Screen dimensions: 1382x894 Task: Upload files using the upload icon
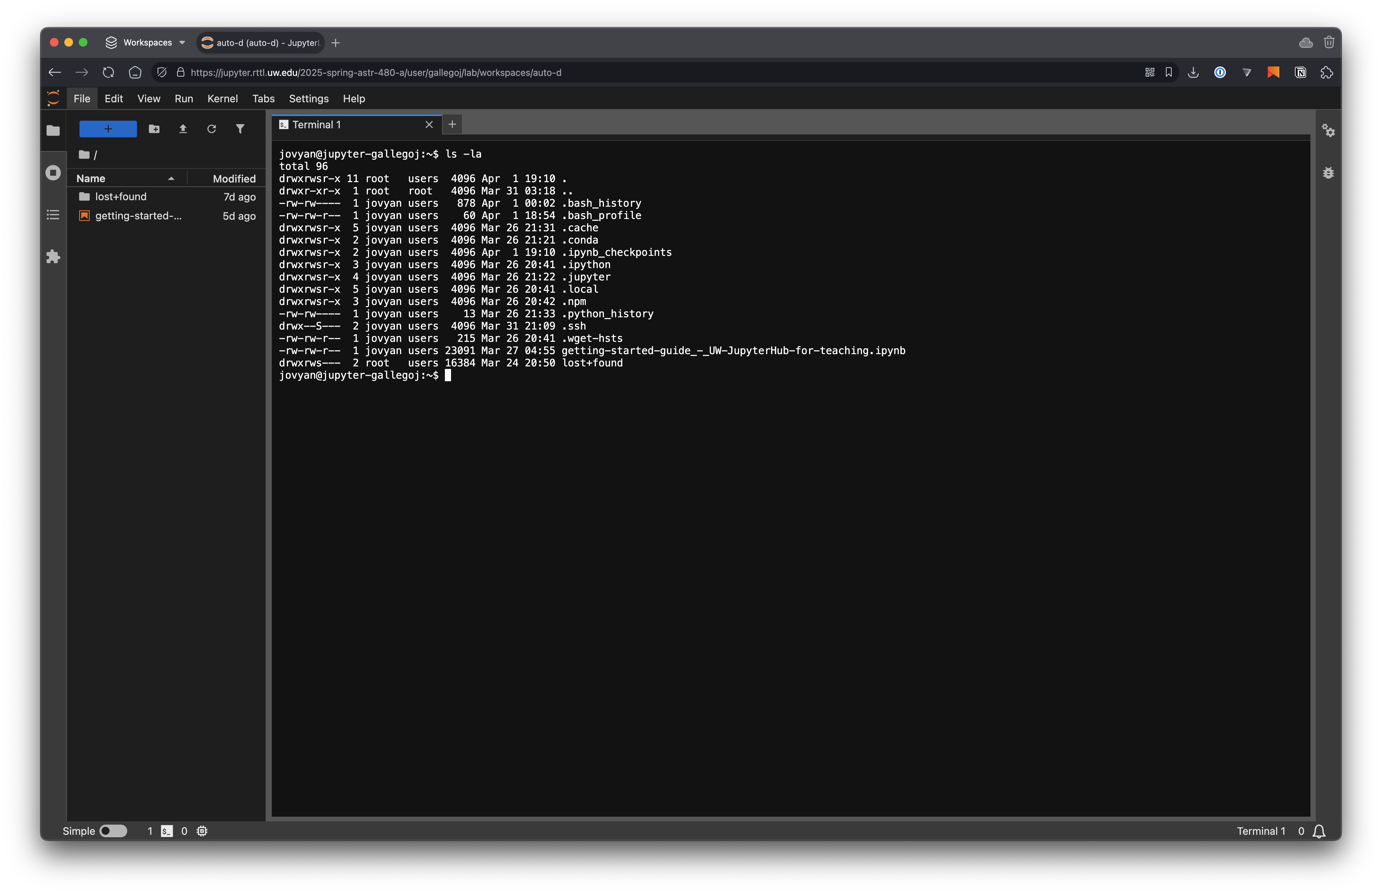(182, 129)
